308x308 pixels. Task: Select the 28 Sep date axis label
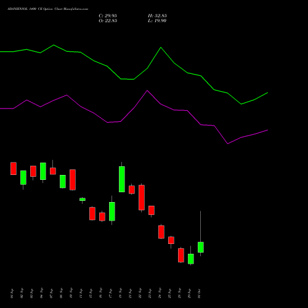[180, 293]
